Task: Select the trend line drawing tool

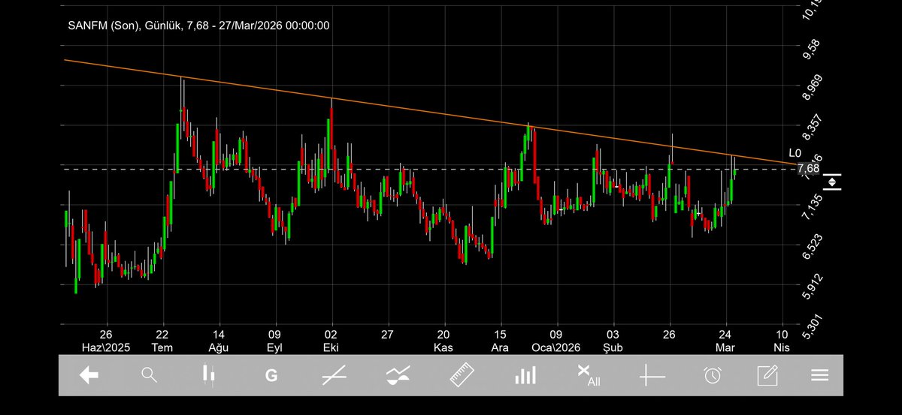Action: pos(334,376)
